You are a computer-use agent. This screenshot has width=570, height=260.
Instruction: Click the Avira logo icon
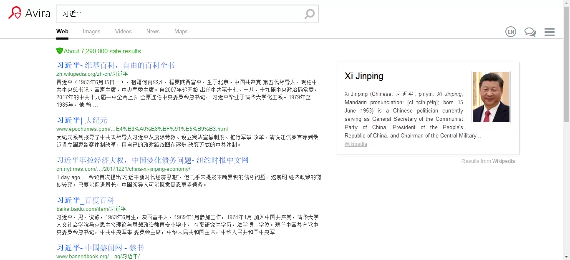pos(15,13)
